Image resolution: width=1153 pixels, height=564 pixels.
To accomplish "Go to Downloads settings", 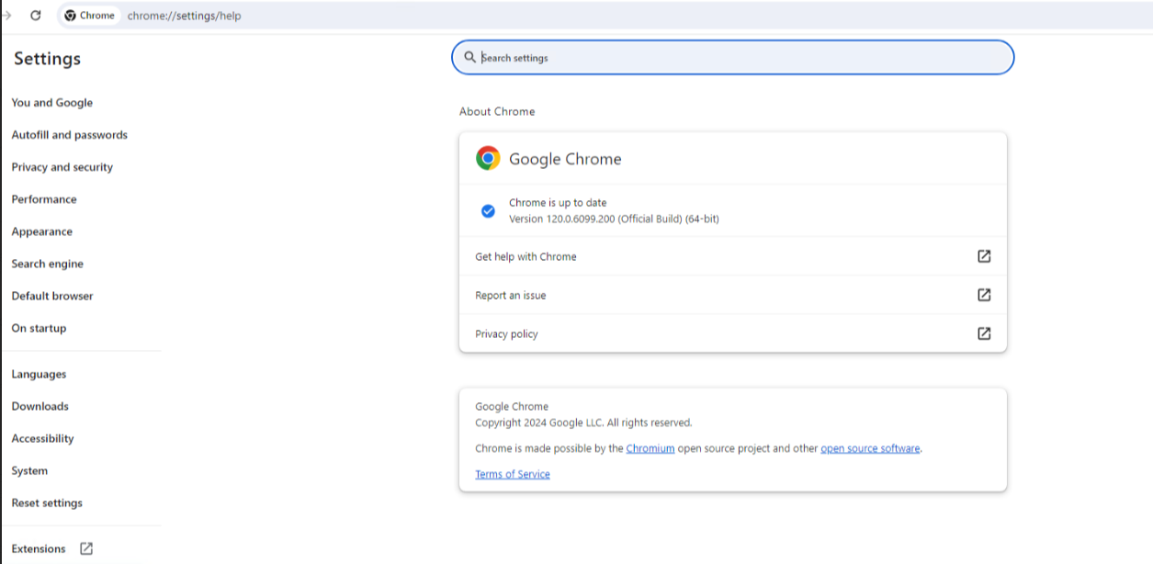I will tap(40, 406).
